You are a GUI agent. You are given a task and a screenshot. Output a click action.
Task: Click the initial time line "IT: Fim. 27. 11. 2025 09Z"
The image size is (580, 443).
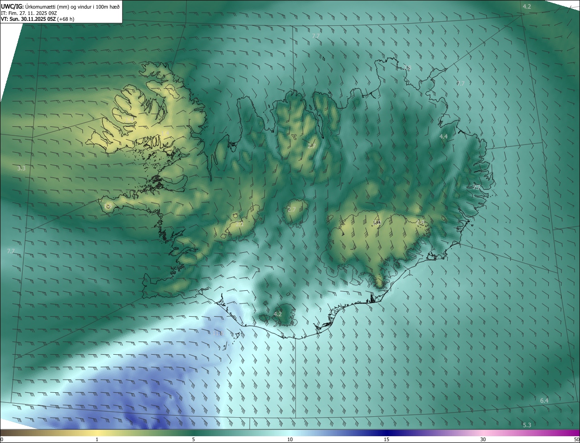click(29, 13)
